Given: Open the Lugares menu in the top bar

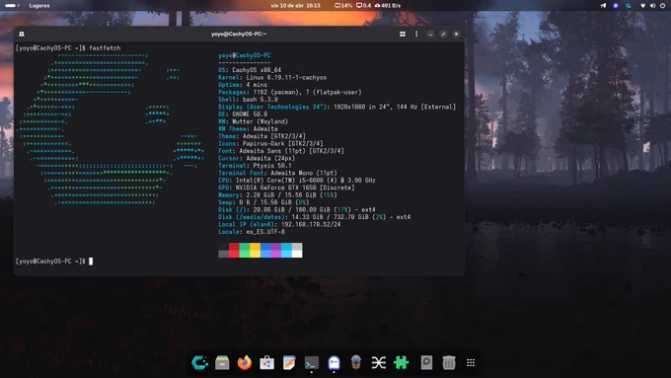Looking at the screenshot, I should point(39,6).
